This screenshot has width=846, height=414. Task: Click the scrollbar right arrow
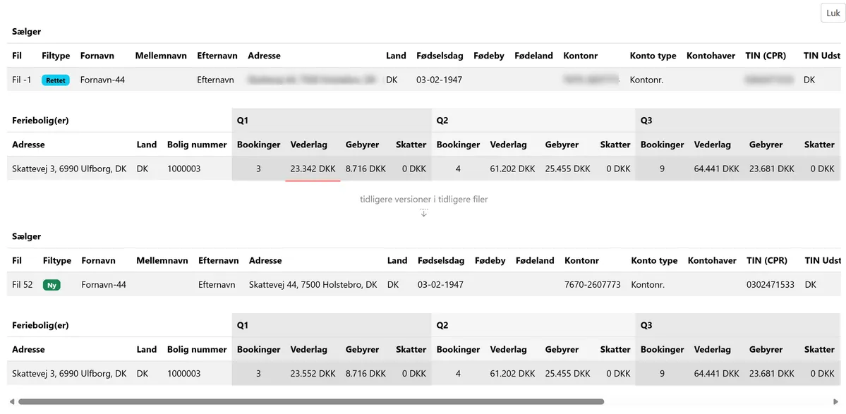[836, 401]
